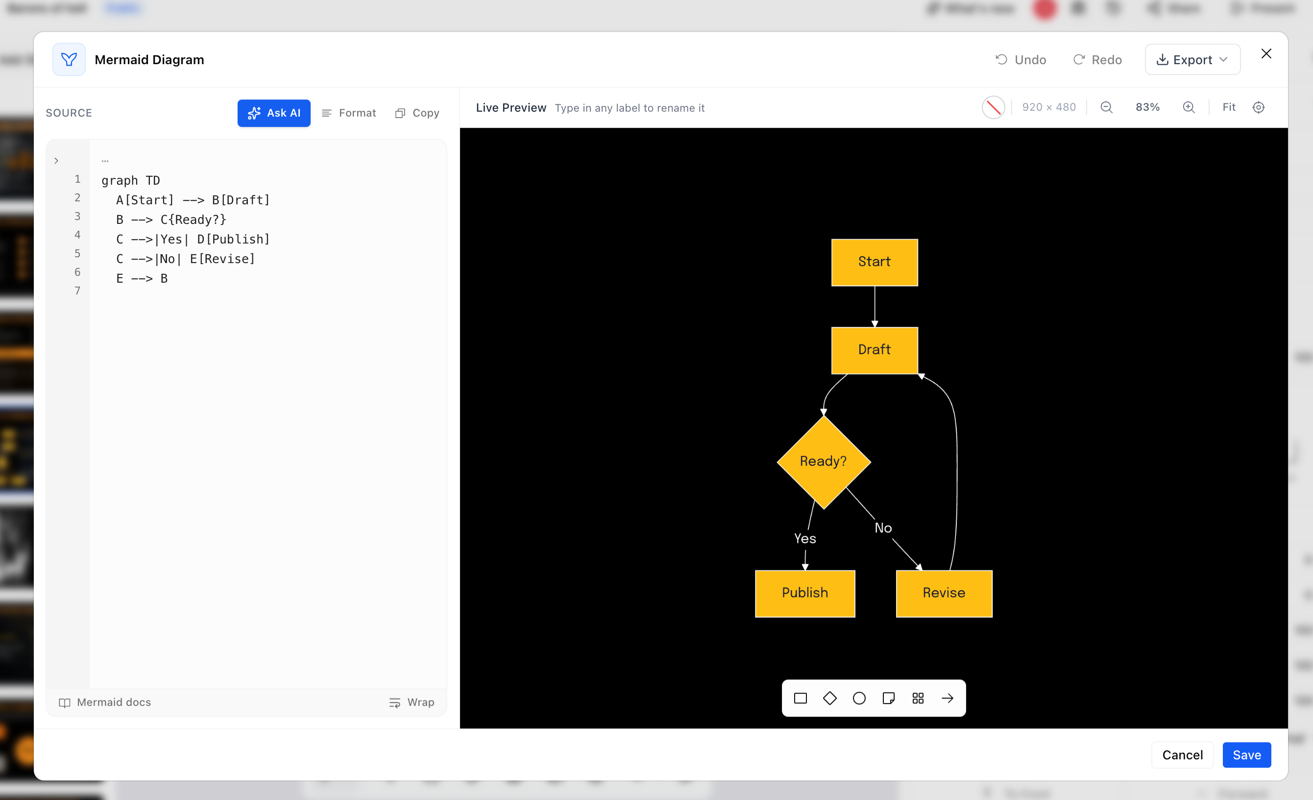Screen dimensions: 1313x800
Task: Select the Ready? diamond node
Action: (824, 461)
